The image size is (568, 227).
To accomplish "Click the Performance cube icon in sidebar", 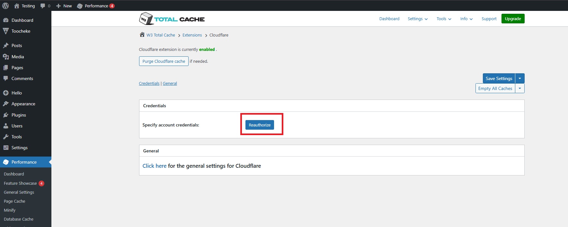I will coord(6,162).
